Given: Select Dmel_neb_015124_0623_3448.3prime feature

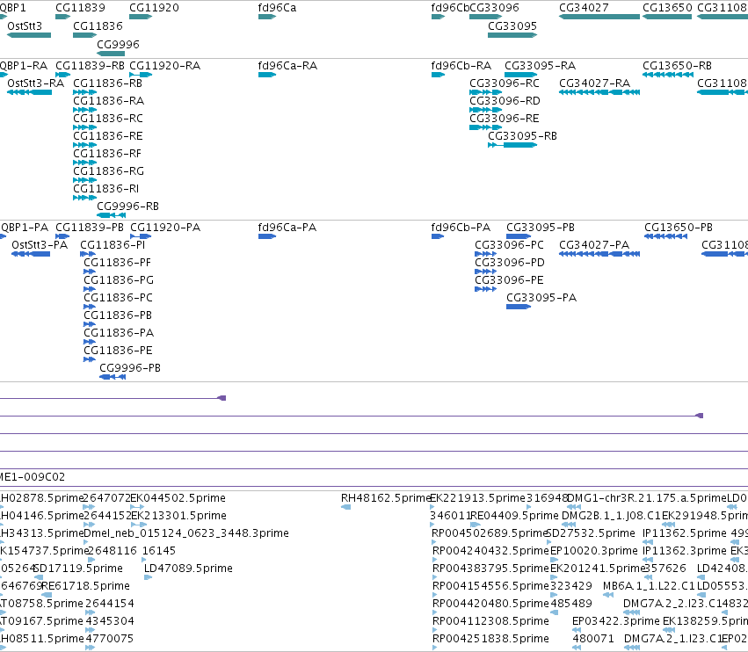Looking at the screenshot, I should point(186,532).
